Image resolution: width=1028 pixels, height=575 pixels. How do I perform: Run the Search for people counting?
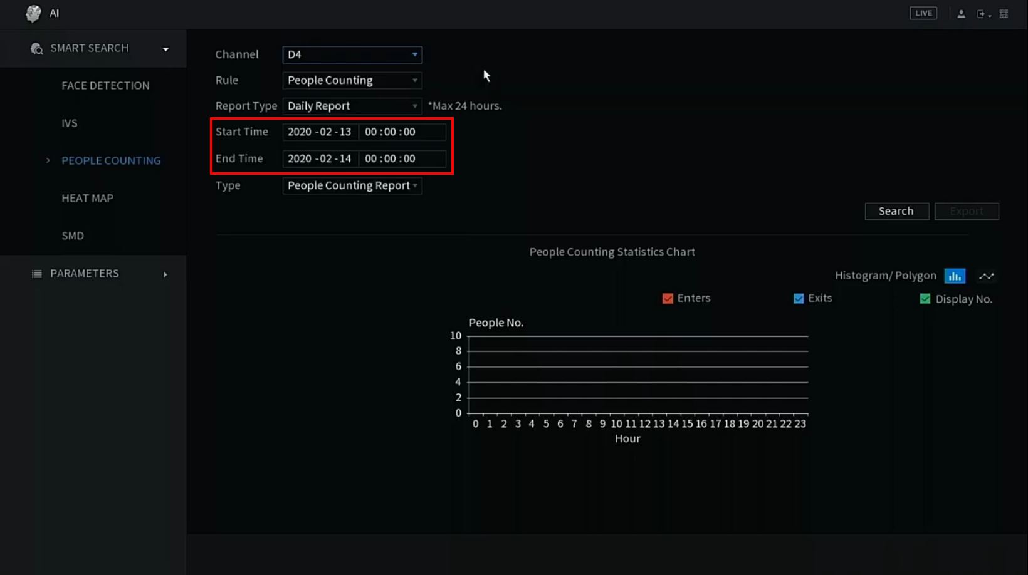(896, 211)
